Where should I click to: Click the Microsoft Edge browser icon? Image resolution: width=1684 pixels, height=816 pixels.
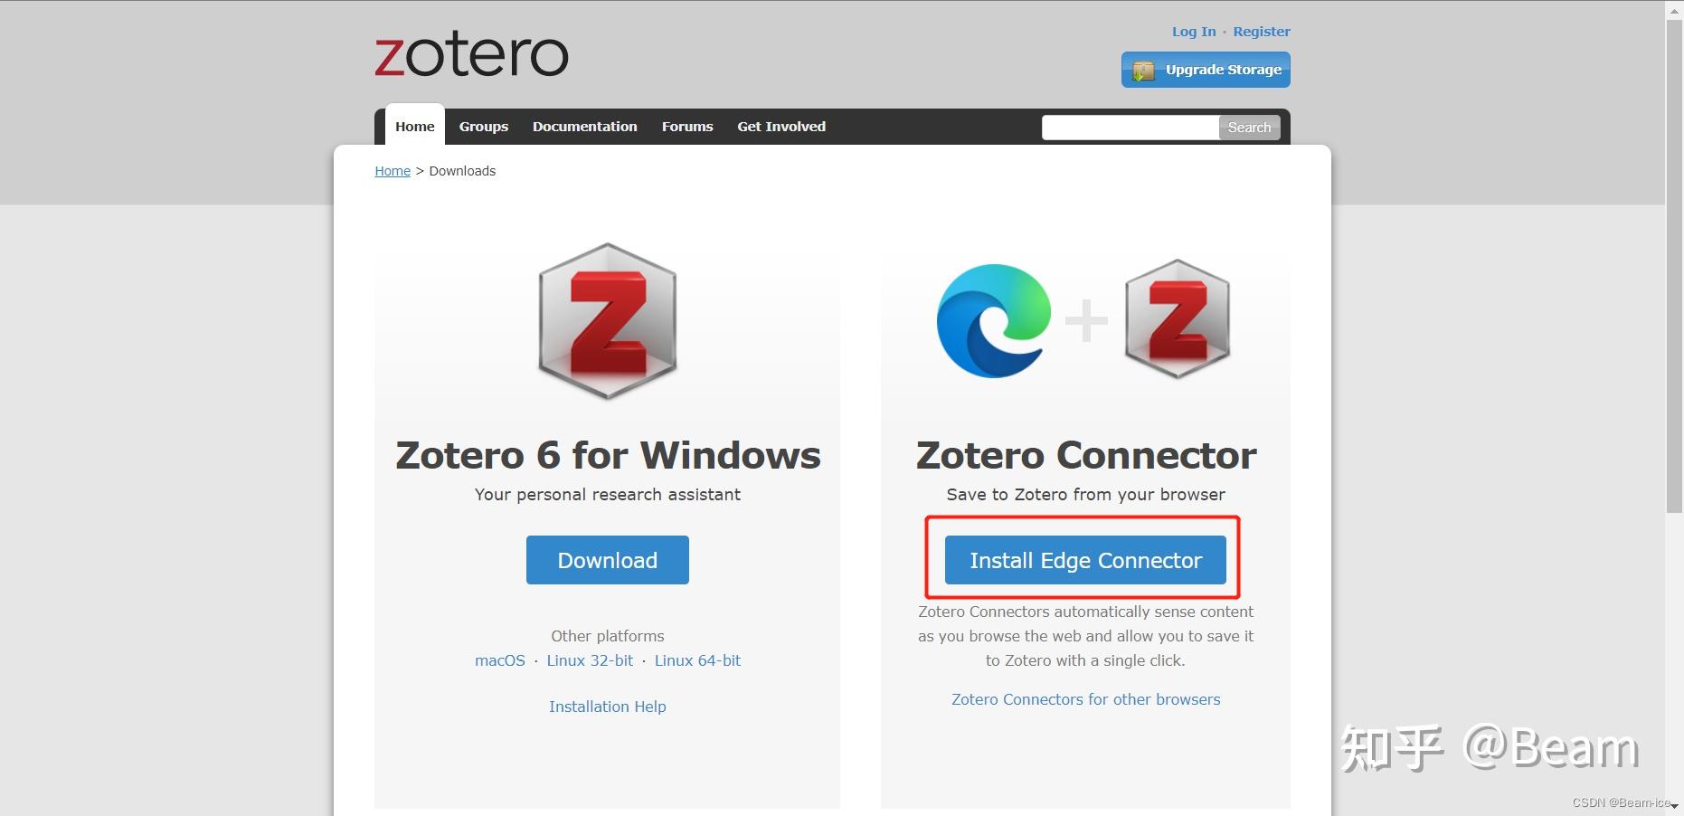[994, 320]
